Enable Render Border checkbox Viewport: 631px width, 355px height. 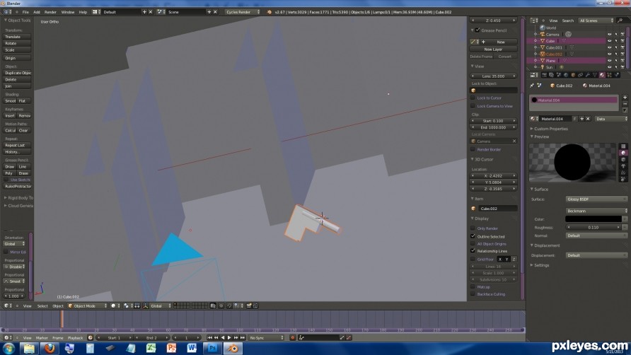point(473,149)
